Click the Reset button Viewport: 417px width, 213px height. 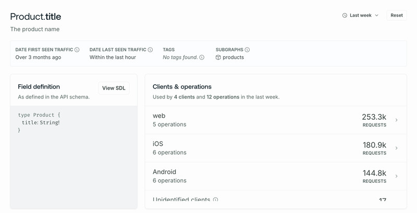(397, 16)
